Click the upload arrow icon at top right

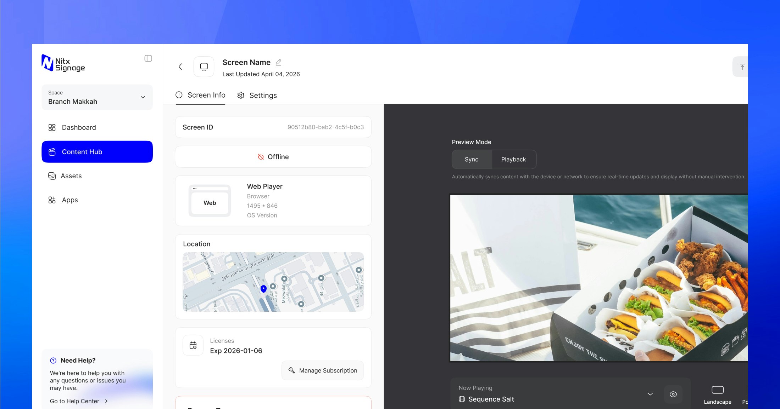742,67
